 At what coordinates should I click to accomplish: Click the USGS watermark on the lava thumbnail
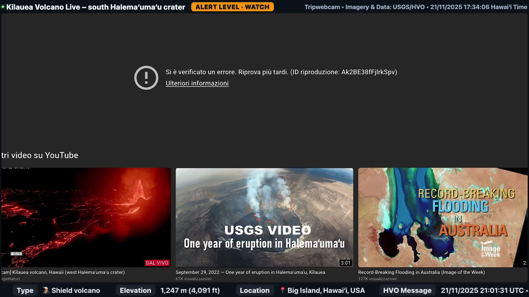(16, 253)
